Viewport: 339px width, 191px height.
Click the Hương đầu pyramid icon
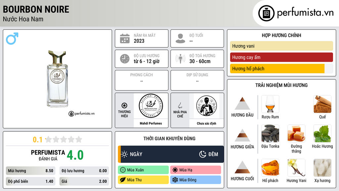[x=242, y=103]
